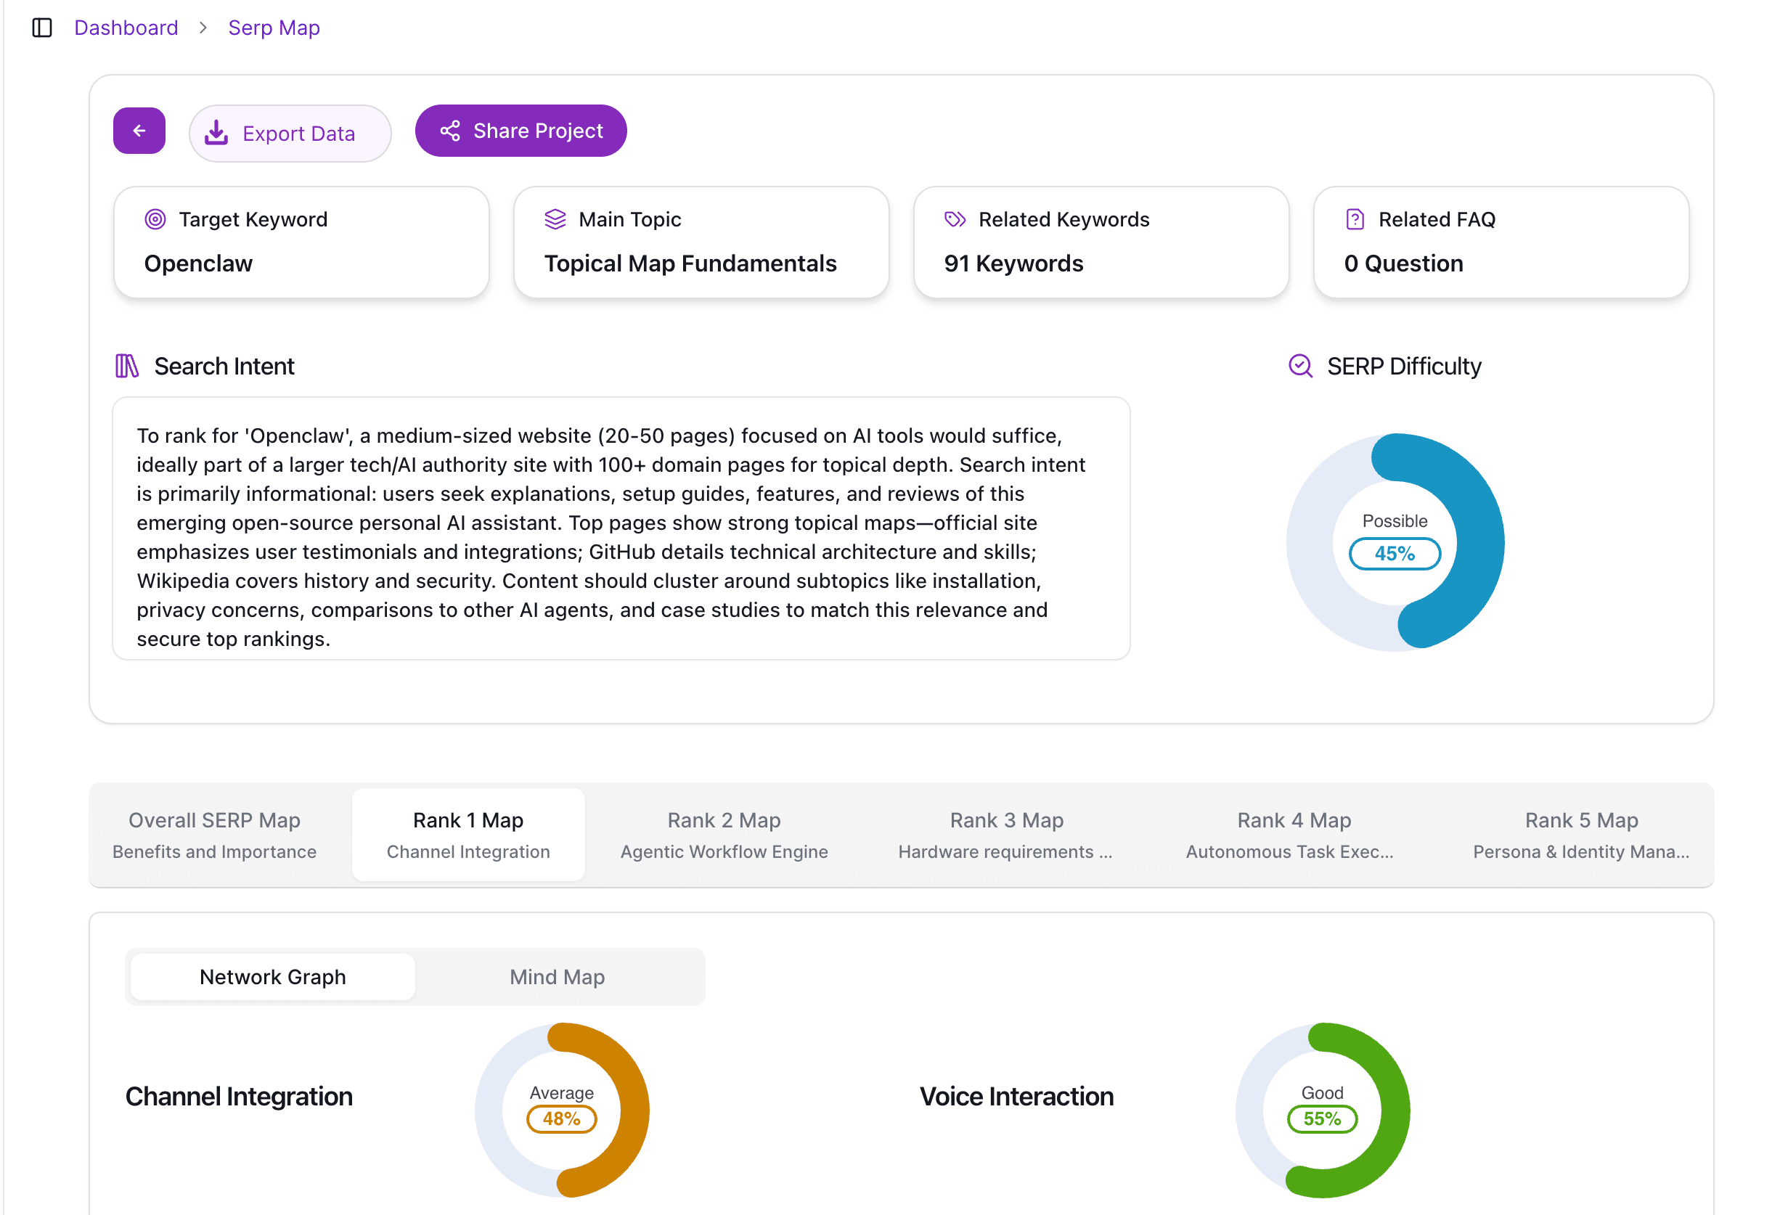Viewport: 1780px width, 1215px height.
Task: Click the Main Topic layers icon
Action: click(555, 219)
